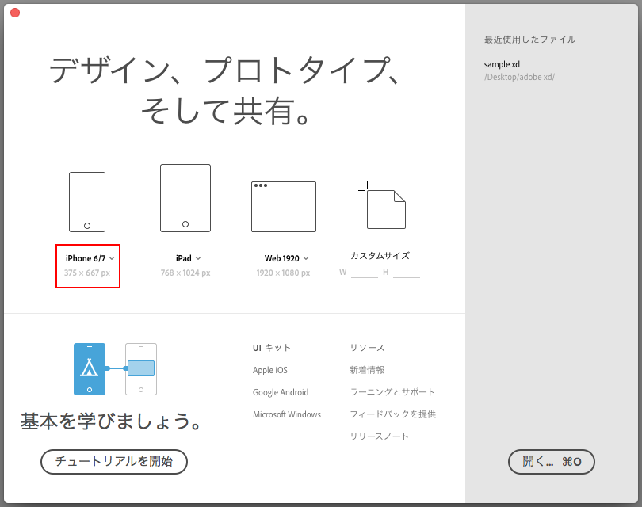Open the tutorial illustration of linked phones
Screen dimensions: 642x507
click(115, 369)
